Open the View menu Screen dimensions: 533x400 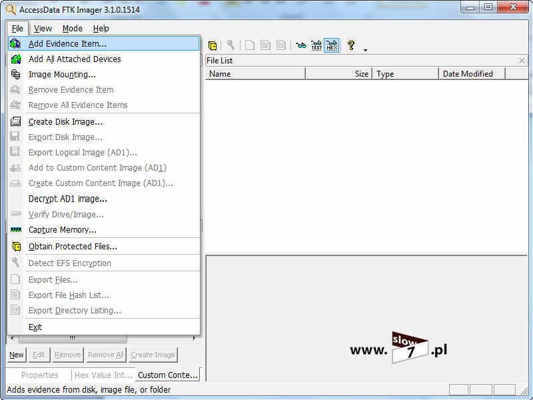point(43,29)
